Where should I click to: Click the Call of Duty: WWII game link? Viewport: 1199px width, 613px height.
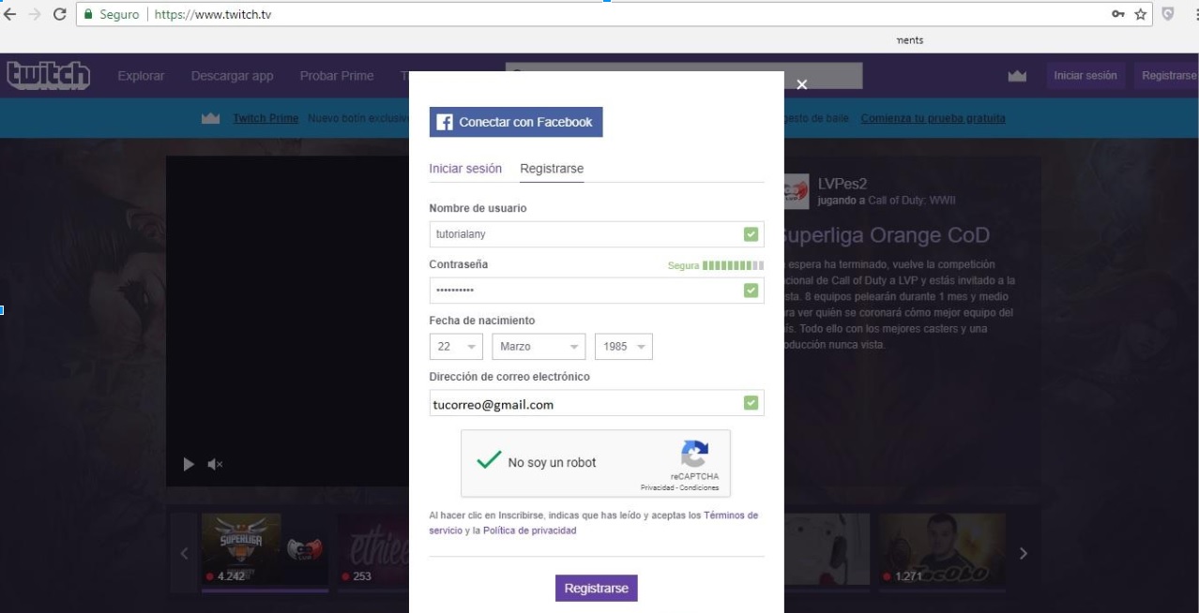click(x=912, y=201)
